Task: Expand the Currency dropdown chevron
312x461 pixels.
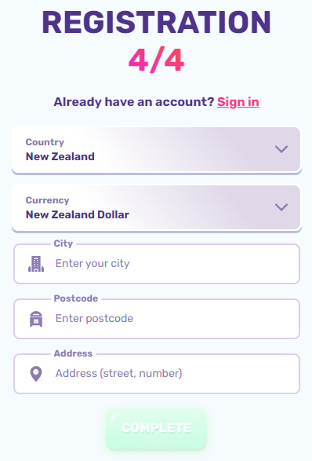Action: (281, 207)
